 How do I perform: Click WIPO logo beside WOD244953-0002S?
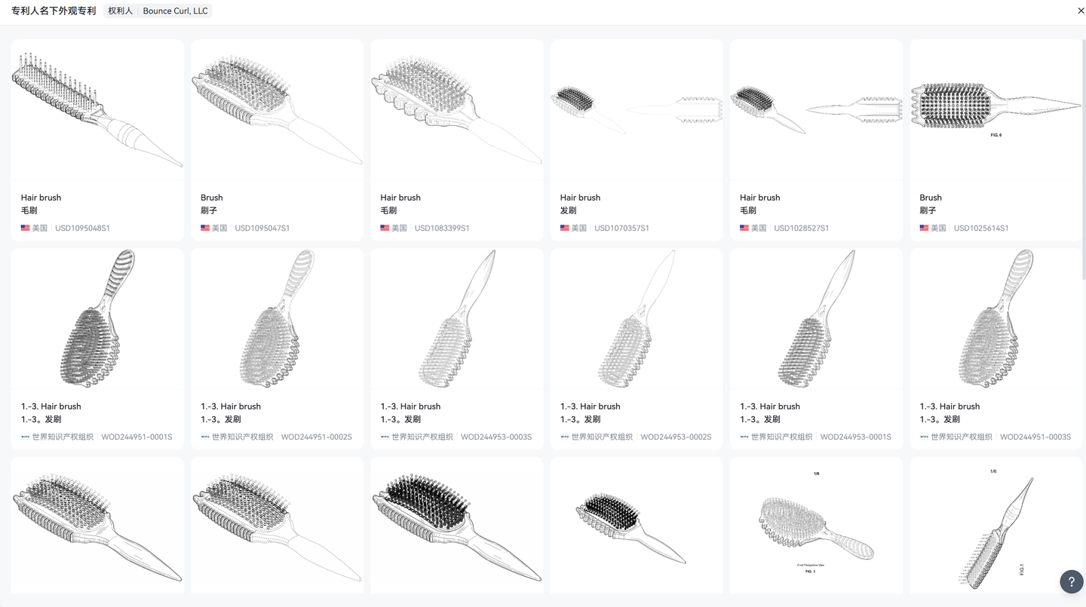click(565, 437)
